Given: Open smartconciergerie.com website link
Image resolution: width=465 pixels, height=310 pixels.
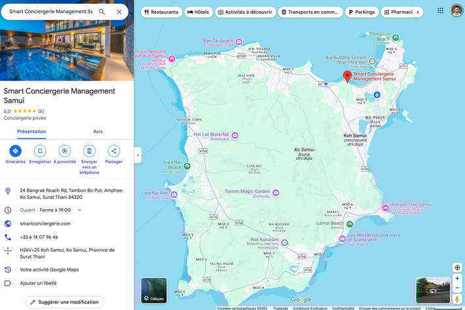Looking at the screenshot, I should tap(45, 223).
